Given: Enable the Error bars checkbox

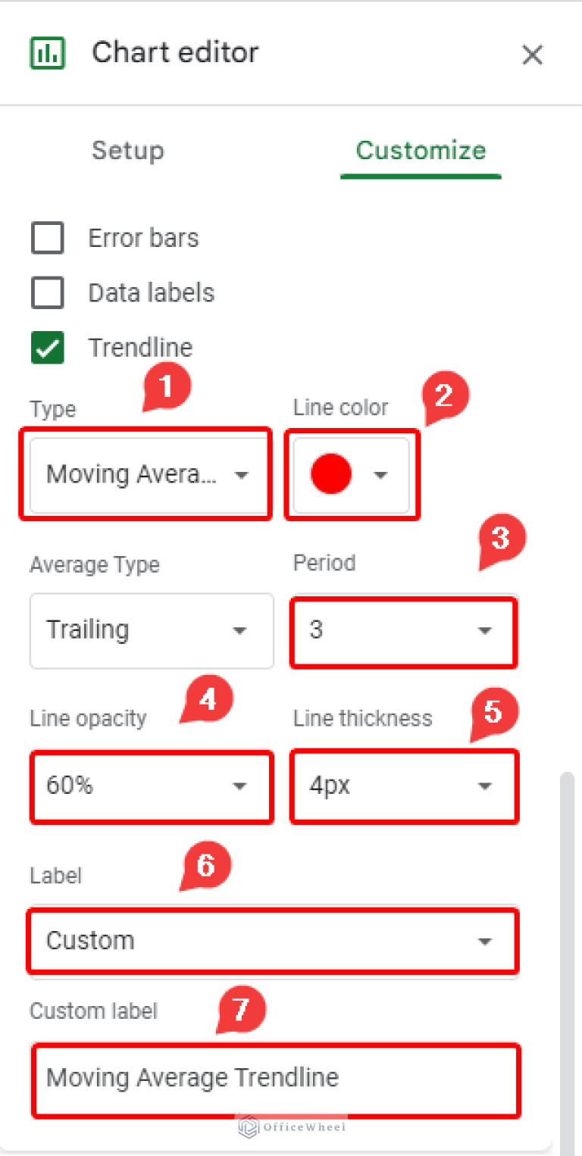Looking at the screenshot, I should [47, 237].
